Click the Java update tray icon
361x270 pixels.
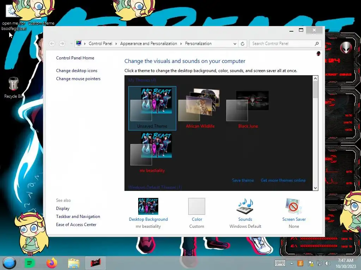click(x=300, y=263)
